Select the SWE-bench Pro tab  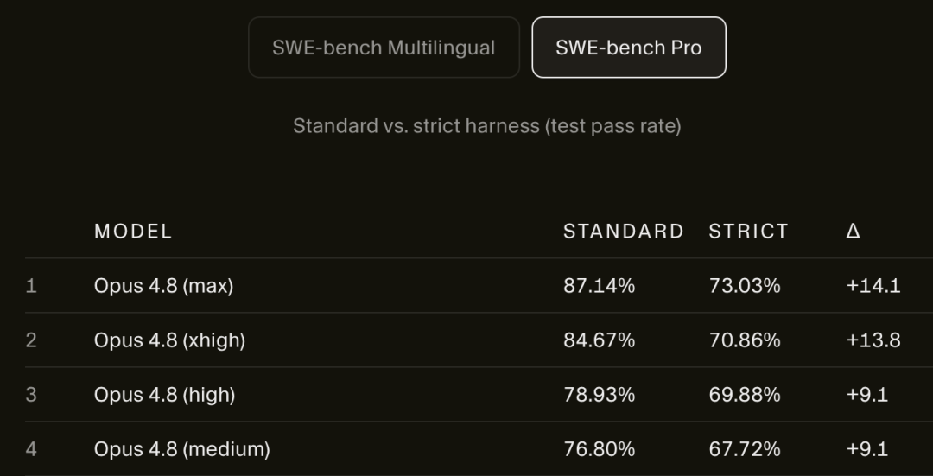629,48
